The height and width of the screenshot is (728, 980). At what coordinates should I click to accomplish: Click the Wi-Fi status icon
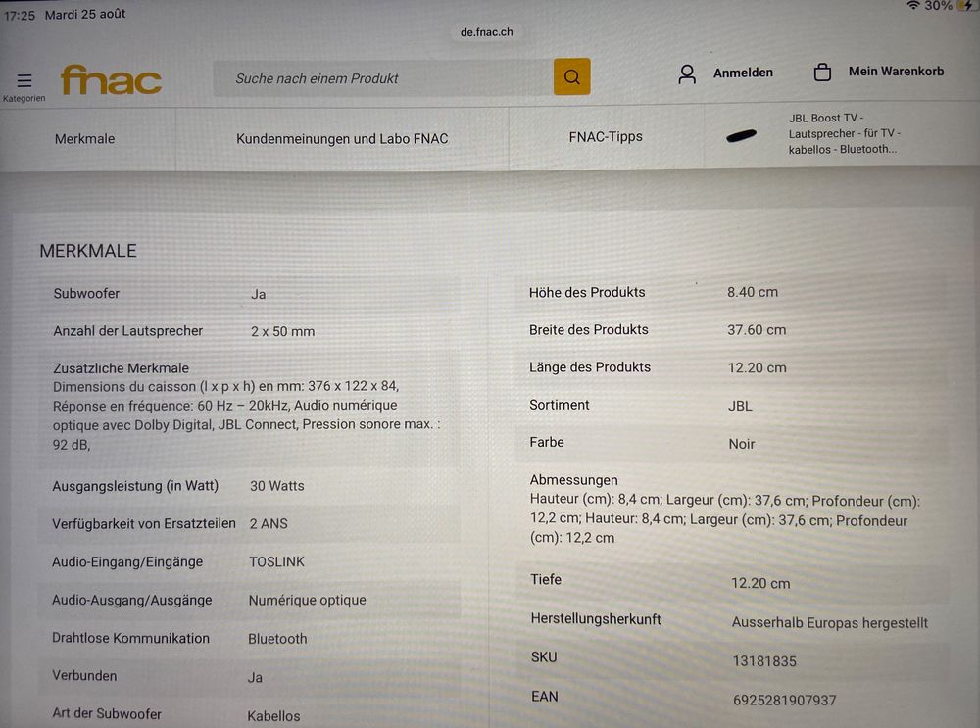913,6
